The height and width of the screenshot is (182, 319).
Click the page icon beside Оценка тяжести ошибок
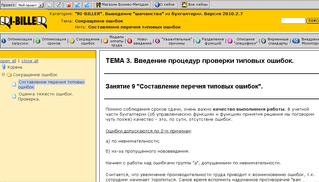14,96
